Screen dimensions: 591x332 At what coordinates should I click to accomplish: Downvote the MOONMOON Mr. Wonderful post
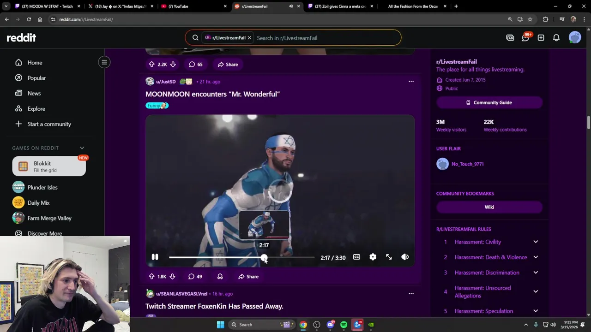pos(172,277)
